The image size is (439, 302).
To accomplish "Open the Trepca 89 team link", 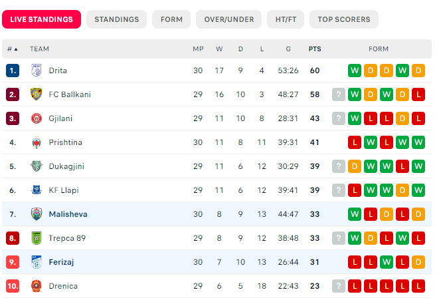I will [x=67, y=238].
